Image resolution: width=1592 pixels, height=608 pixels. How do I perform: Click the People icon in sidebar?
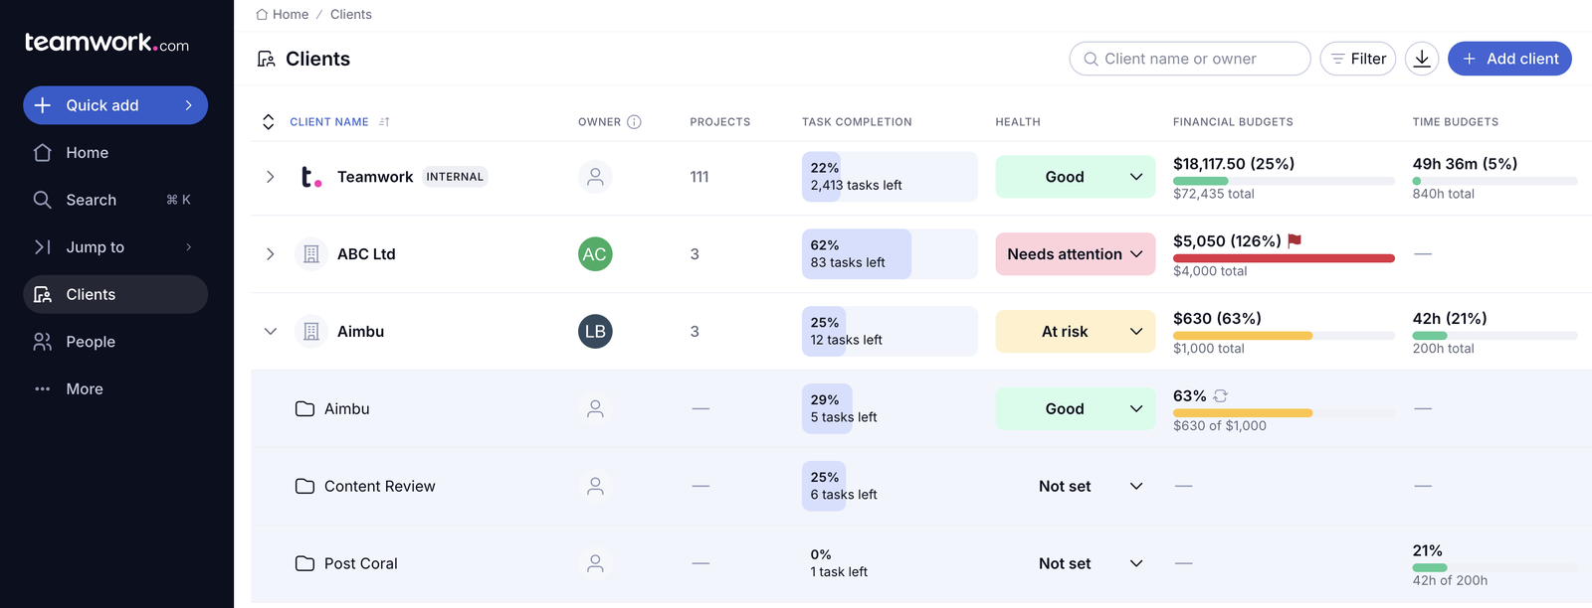[44, 341]
